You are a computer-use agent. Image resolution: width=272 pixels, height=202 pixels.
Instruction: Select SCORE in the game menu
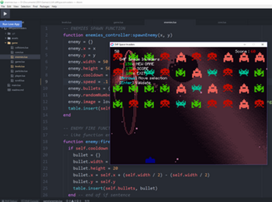pyautogui.click(x=143, y=69)
